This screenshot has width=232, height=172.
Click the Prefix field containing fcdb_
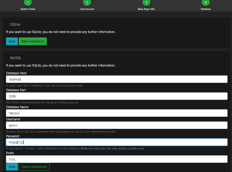117,159
